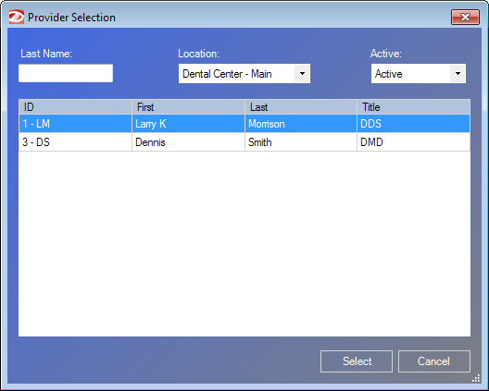The height and width of the screenshot is (391, 489).
Task: Sort by the First column header
Action: pos(188,107)
